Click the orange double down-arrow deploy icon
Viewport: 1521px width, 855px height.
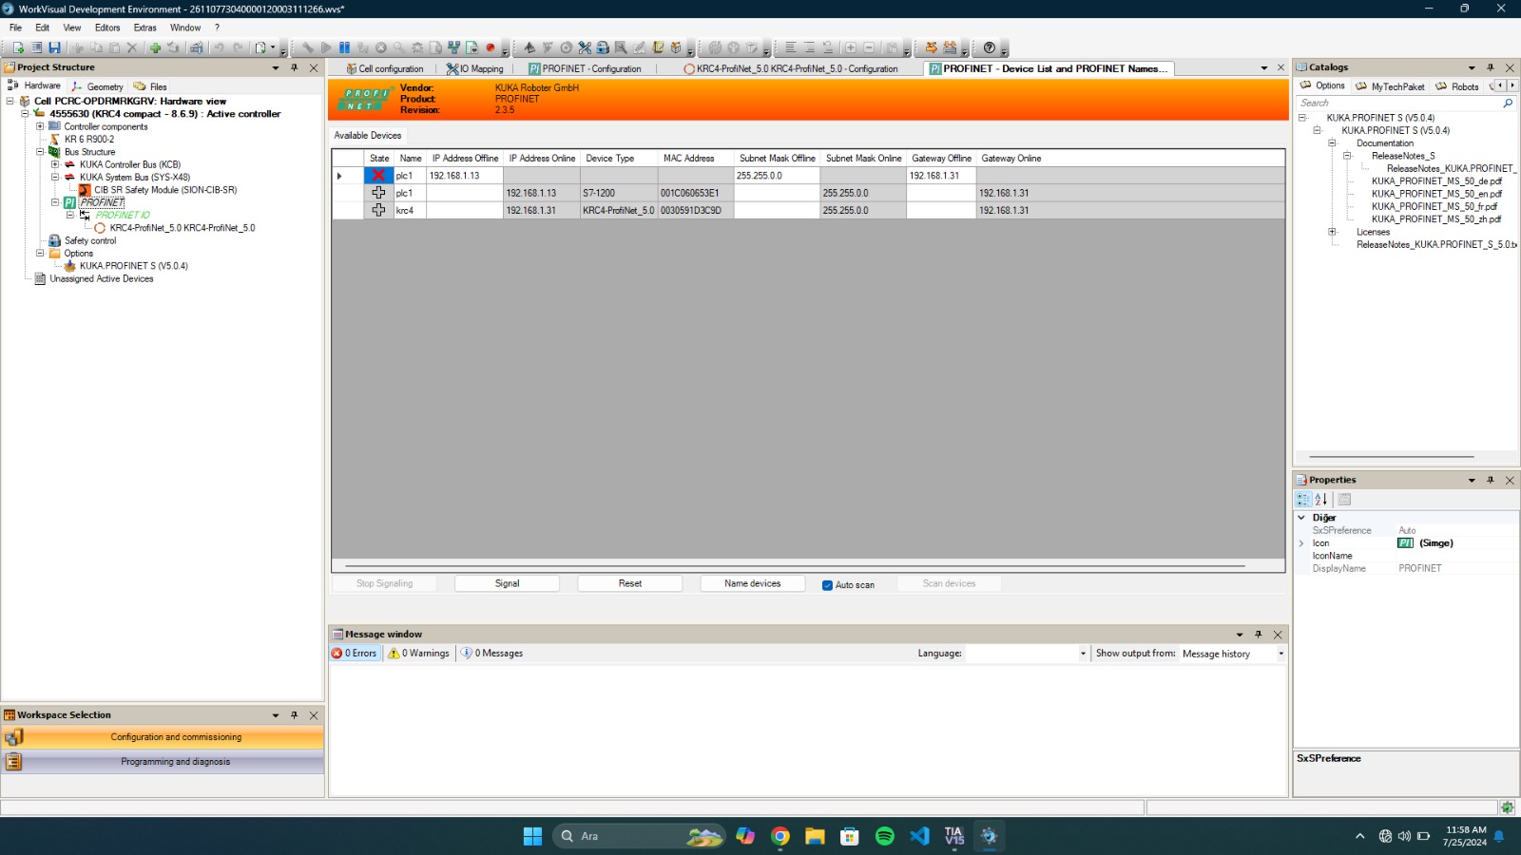point(950,47)
